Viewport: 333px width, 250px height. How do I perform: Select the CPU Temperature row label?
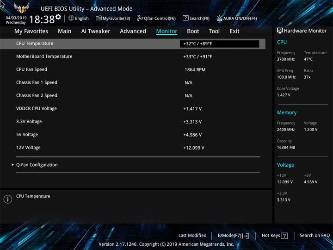tap(35, 44)
